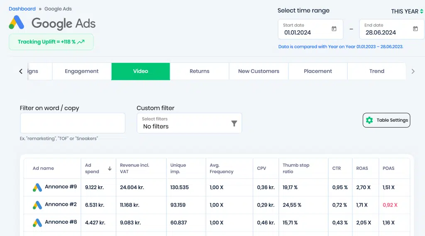Focus the Filter on word / copy field
This screenshot has height=236, width=425.
coord(73,123)
